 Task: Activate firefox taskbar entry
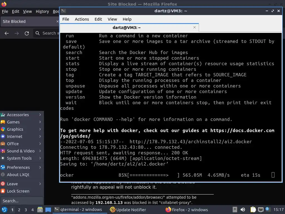(187, 210)
